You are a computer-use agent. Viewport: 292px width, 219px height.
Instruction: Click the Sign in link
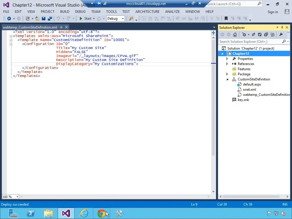(273, 12)
